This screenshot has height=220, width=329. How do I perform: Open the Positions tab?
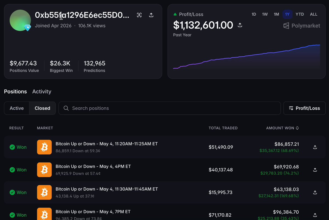point(15,91)
